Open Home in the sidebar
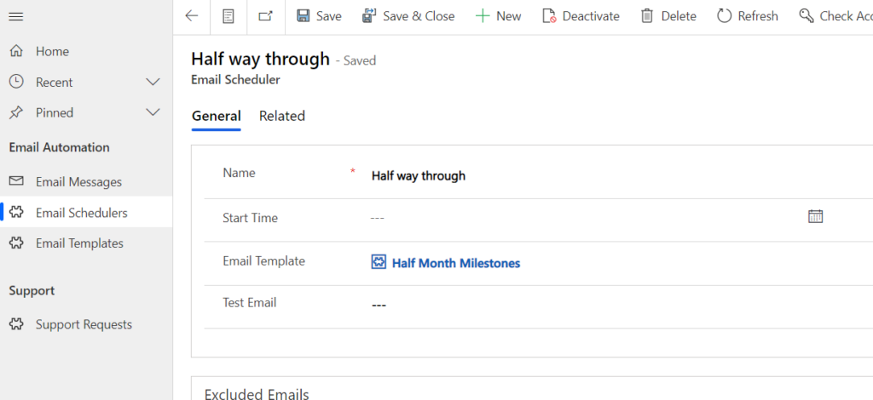This screenshot has width=873, height=400. click(x=86, y=51)
